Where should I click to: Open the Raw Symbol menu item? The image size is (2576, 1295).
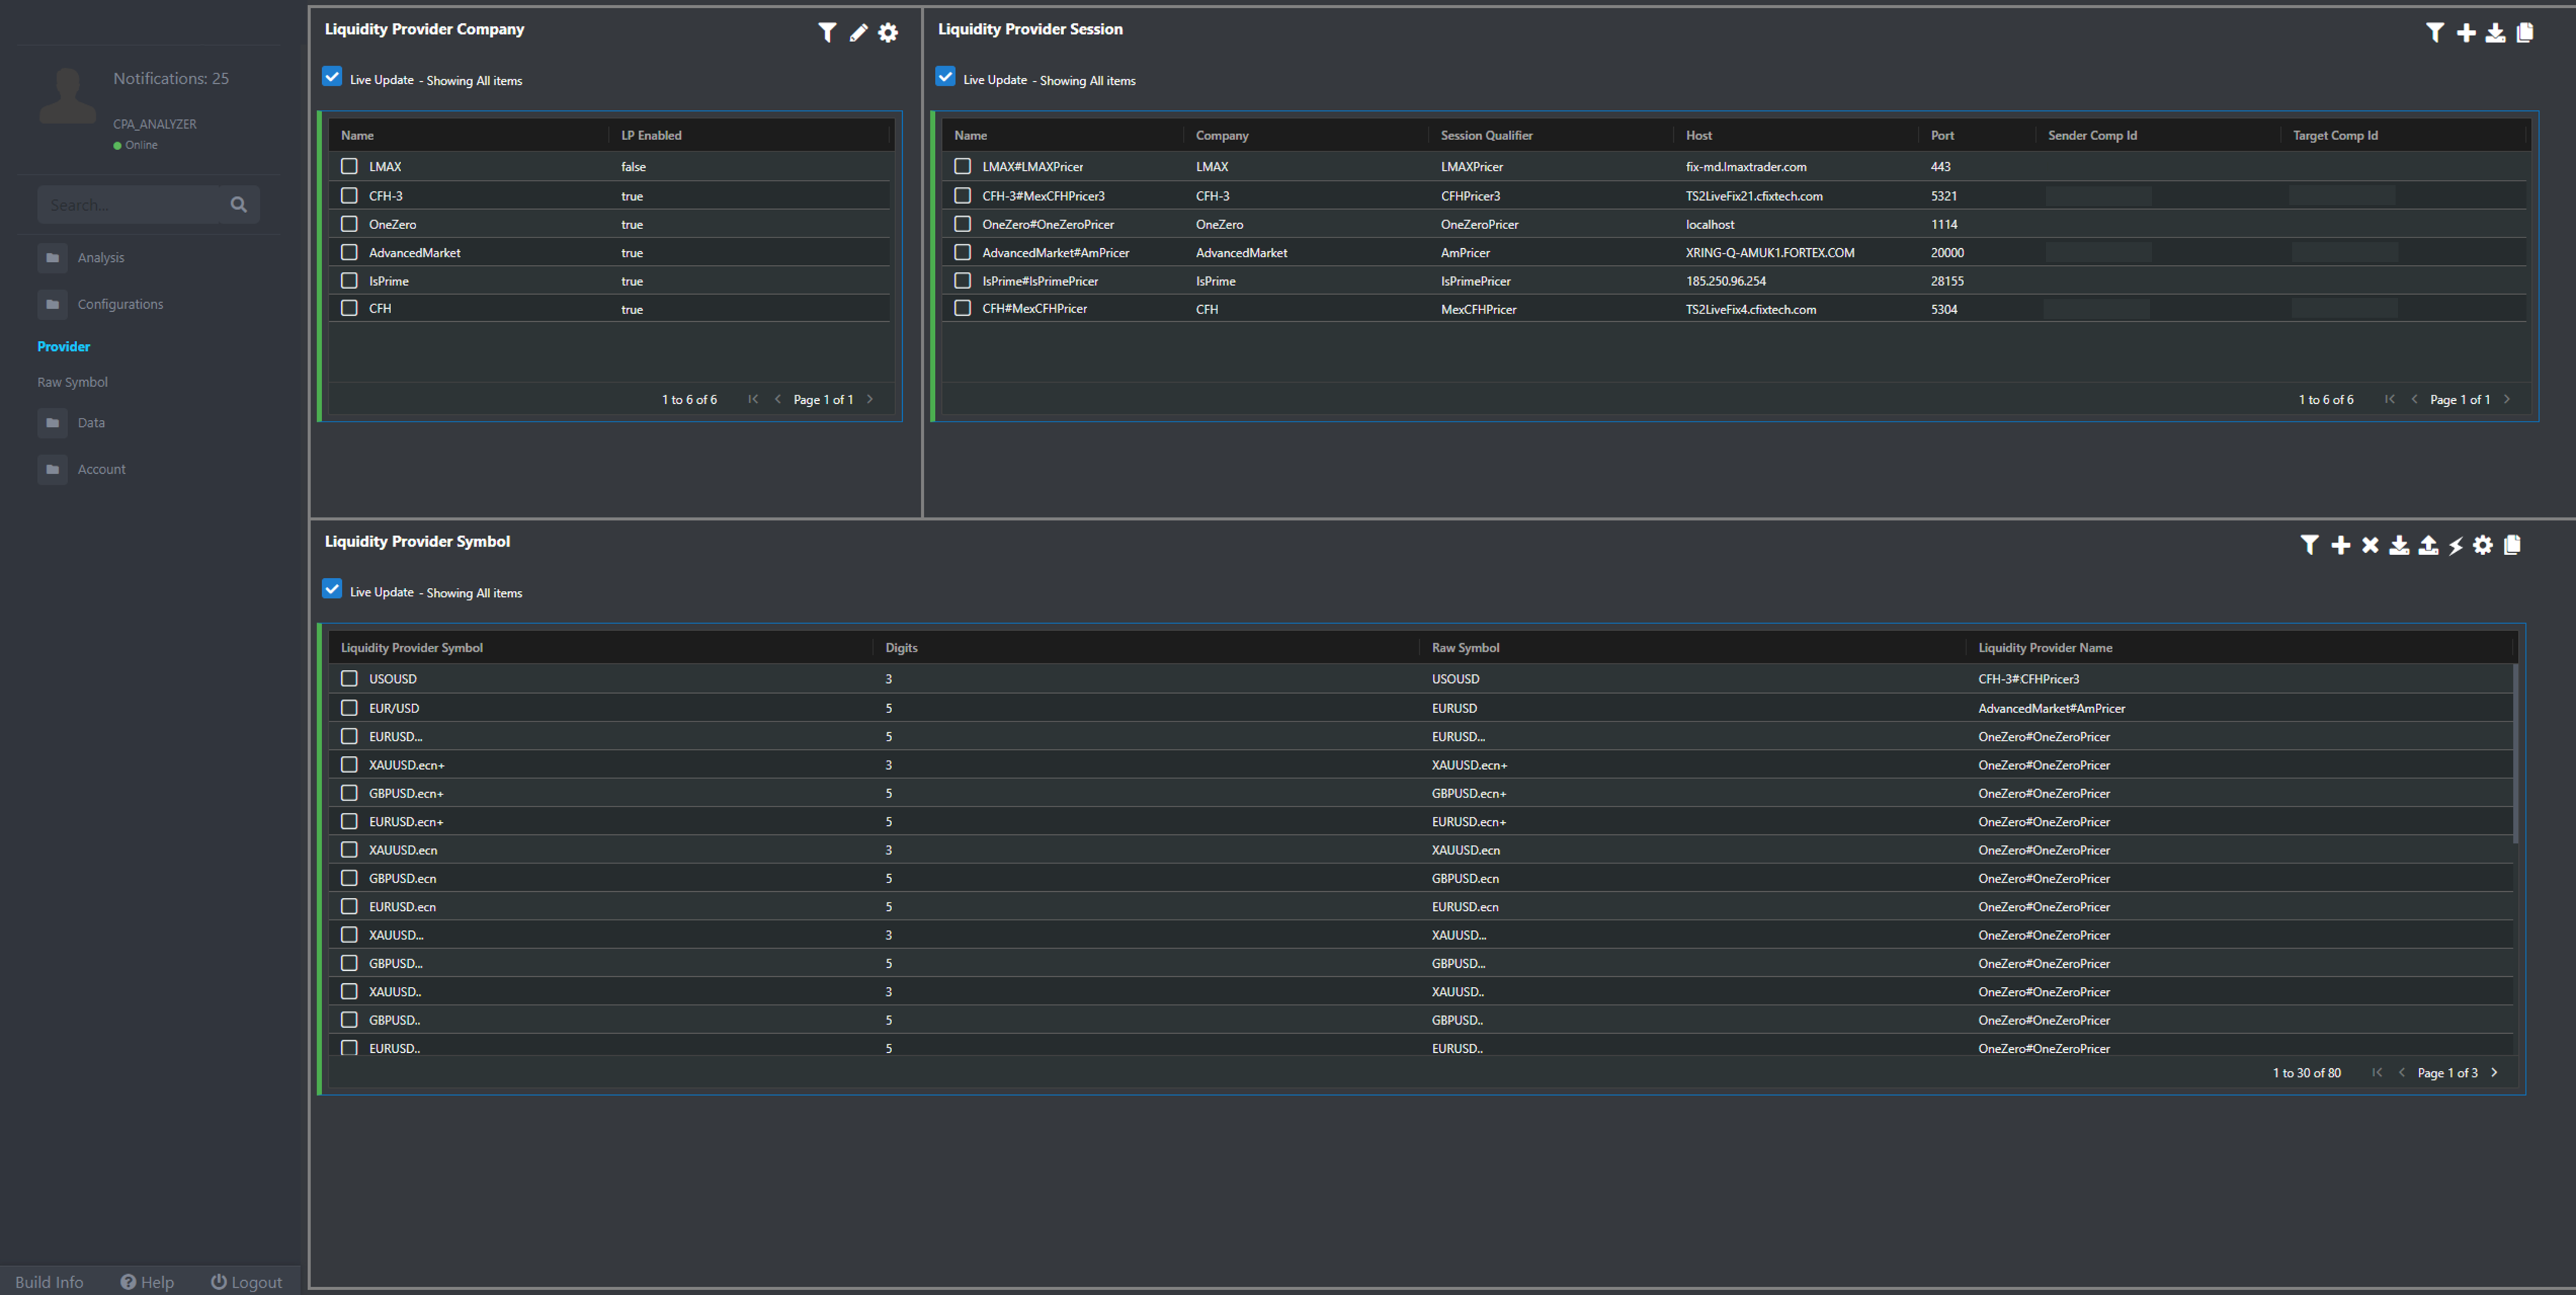point(73,382)
